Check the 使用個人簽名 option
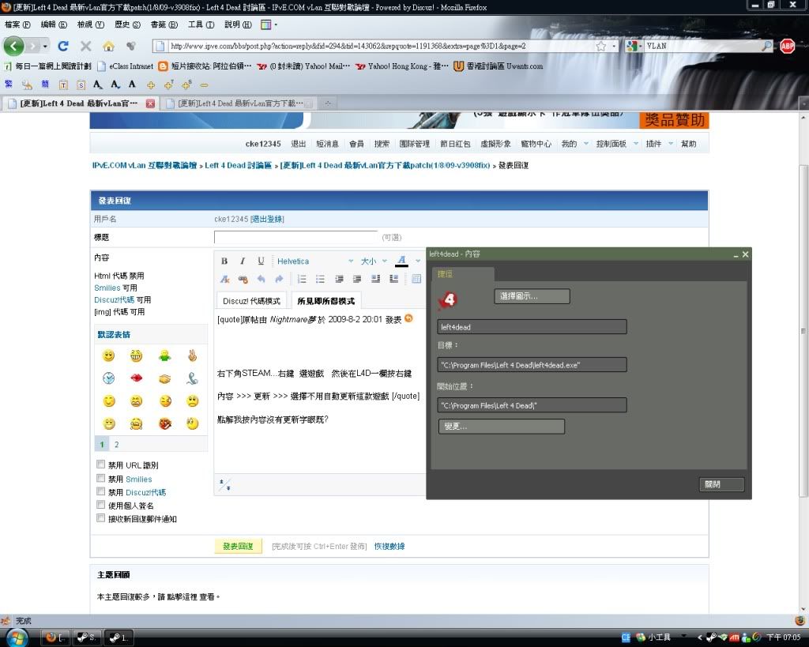 [x=100, y=505]
